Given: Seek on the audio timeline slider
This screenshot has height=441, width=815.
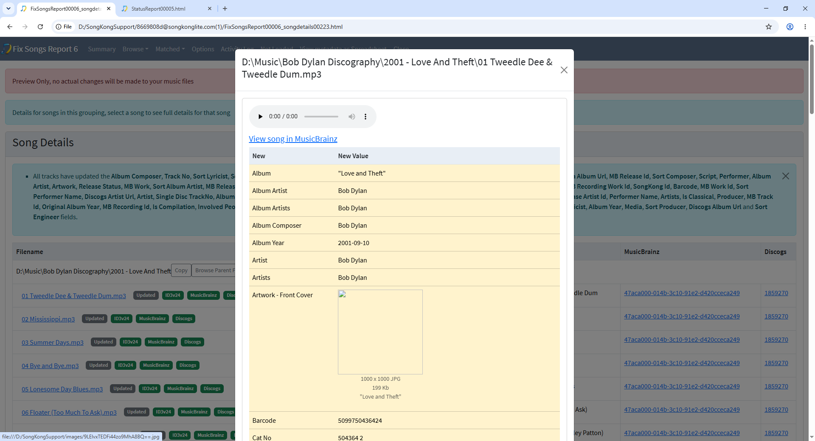Looking at the screenshot, I should click(321, 117).
